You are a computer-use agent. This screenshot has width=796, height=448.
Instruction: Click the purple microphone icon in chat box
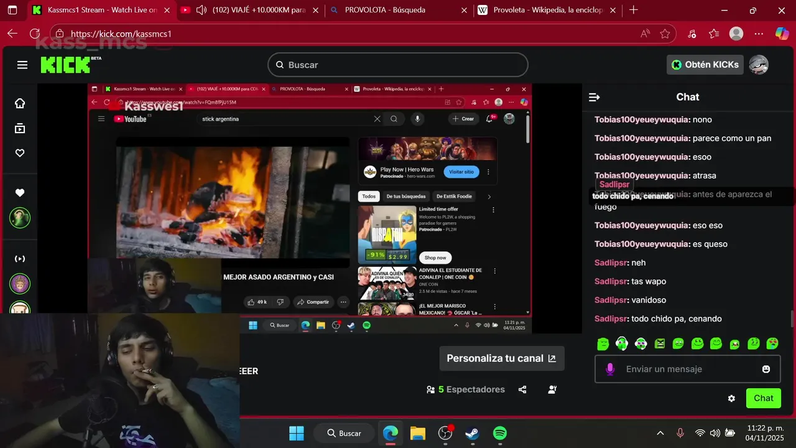tap(610, 369)
